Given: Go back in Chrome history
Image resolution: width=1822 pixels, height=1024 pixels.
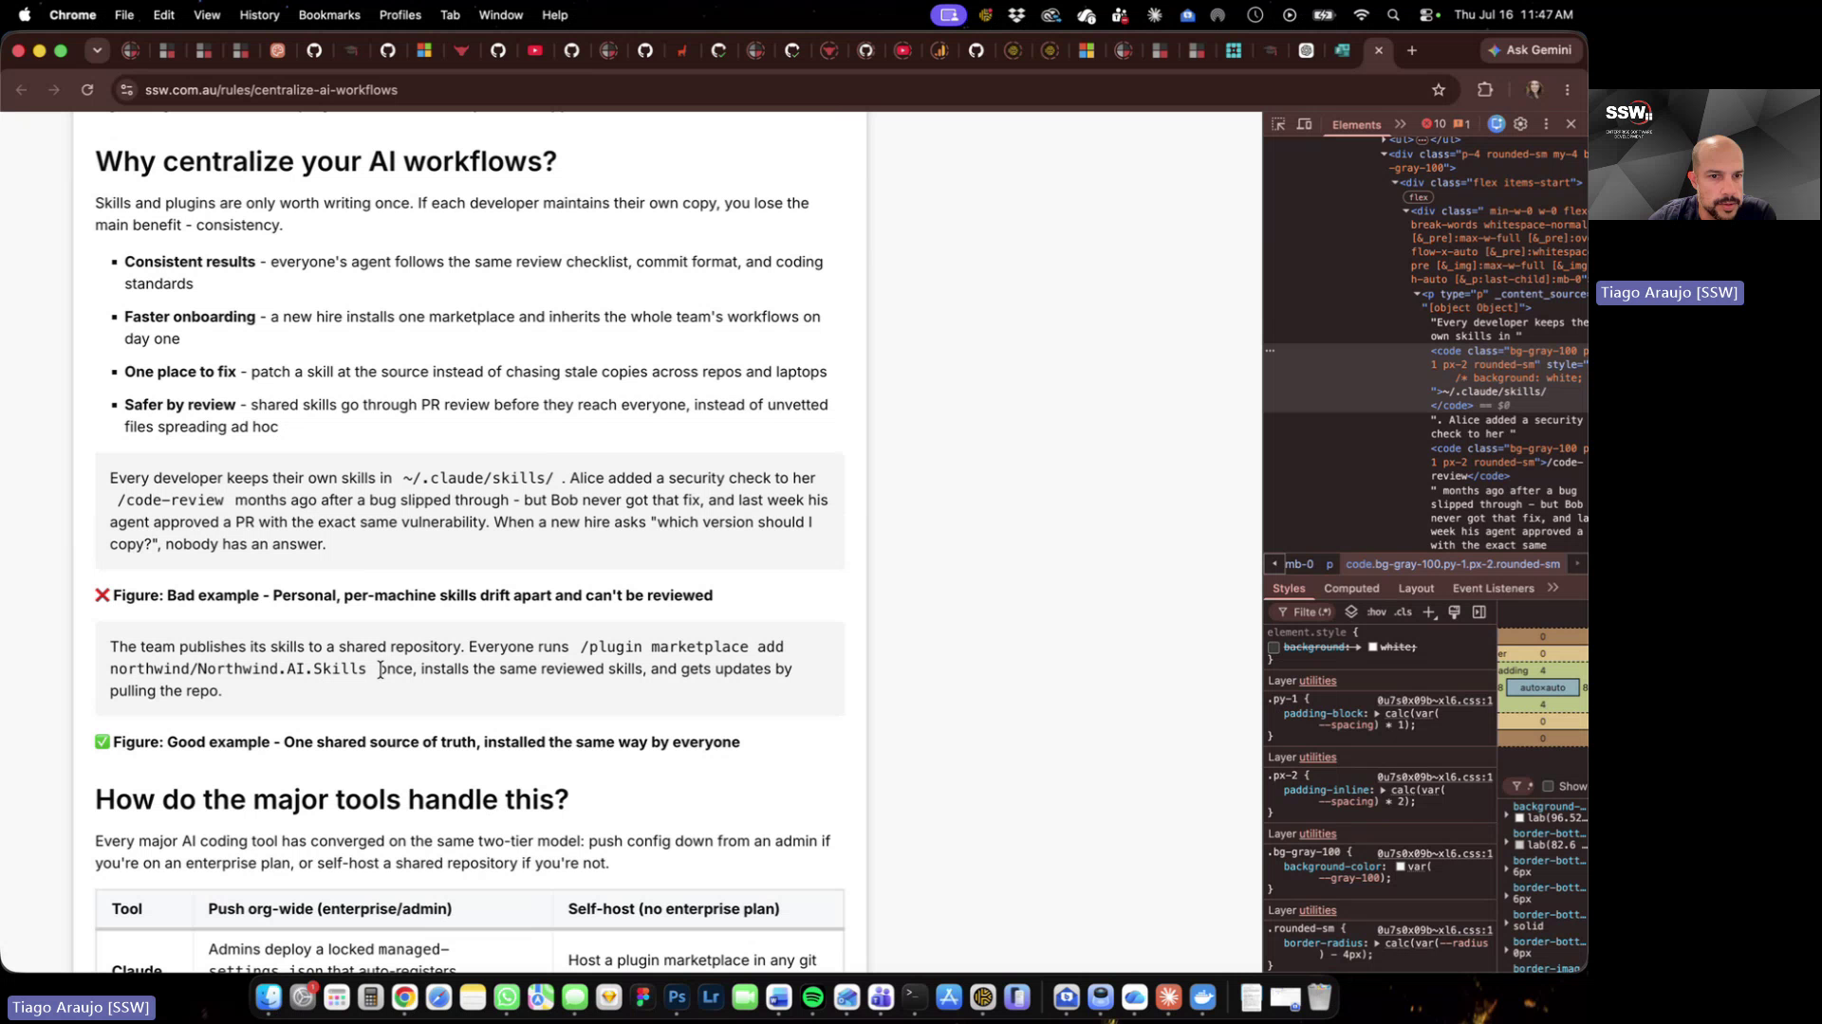Looking at the screenshot, I should coord(21,90).
